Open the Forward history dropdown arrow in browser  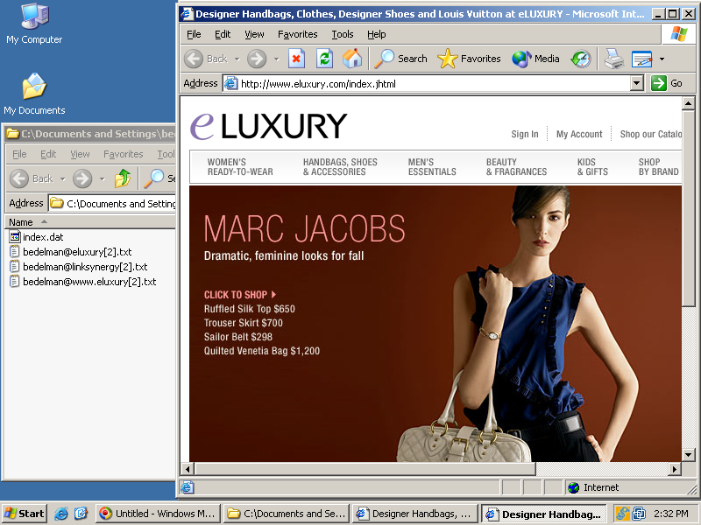tap(276, 59)
